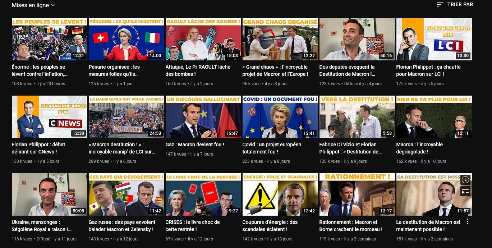Viewport: 492px width, 248px height.
Task: Open the RATIONNEMENT ! video thumbnail
Action: coord(357,194)
